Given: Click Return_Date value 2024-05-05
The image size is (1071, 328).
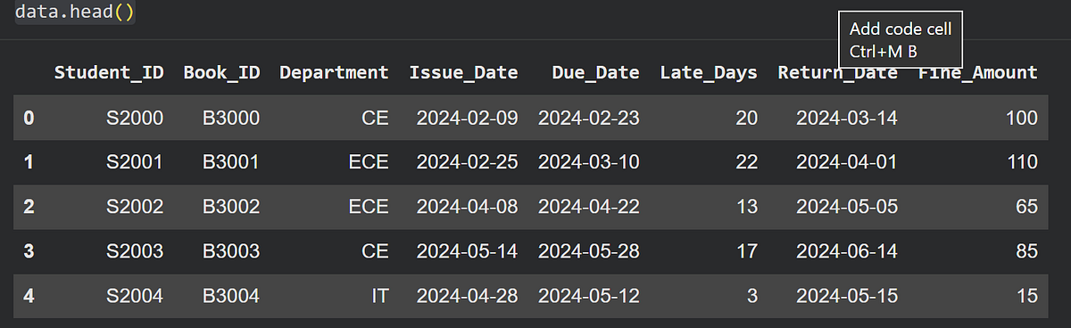Looking at the screenshot, I should tap(847, 207).
